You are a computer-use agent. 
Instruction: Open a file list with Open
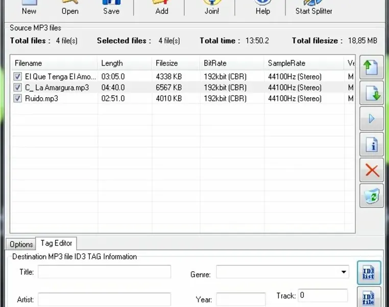70,8
